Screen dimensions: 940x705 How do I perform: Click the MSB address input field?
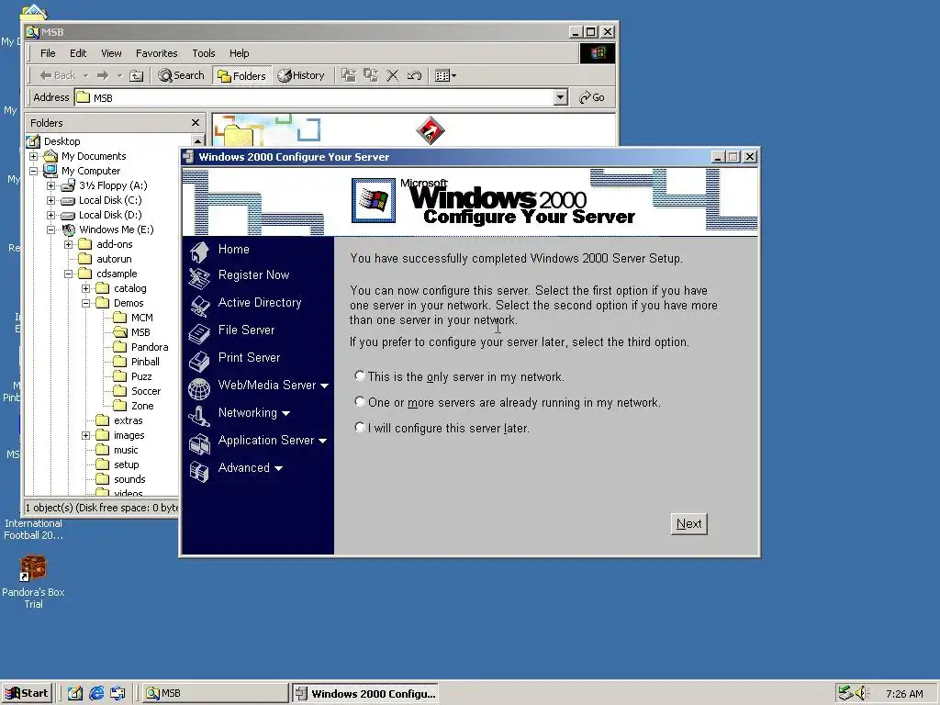pyautogui.click(x=314, y=97)
